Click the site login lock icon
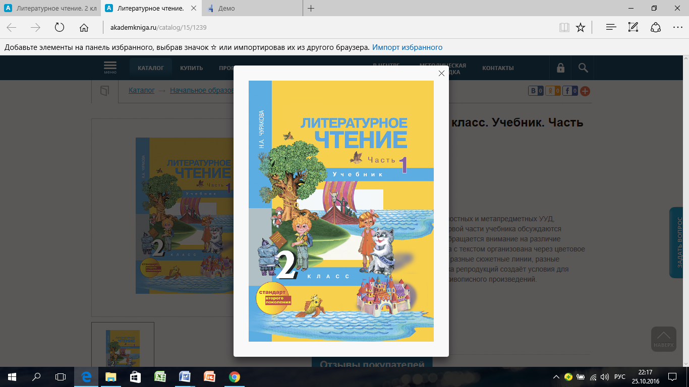Viewport: 689px width, 387px height. coord(560,68)
